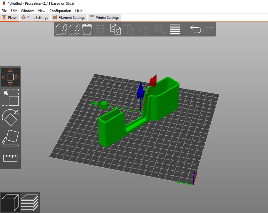Choose Place on face tool

pos(10,138)
